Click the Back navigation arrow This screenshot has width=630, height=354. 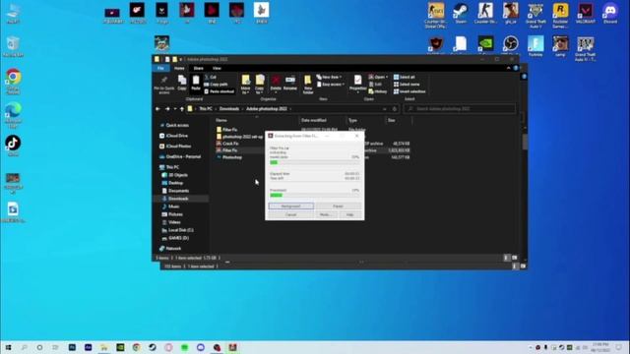click(x=157, y=109)
